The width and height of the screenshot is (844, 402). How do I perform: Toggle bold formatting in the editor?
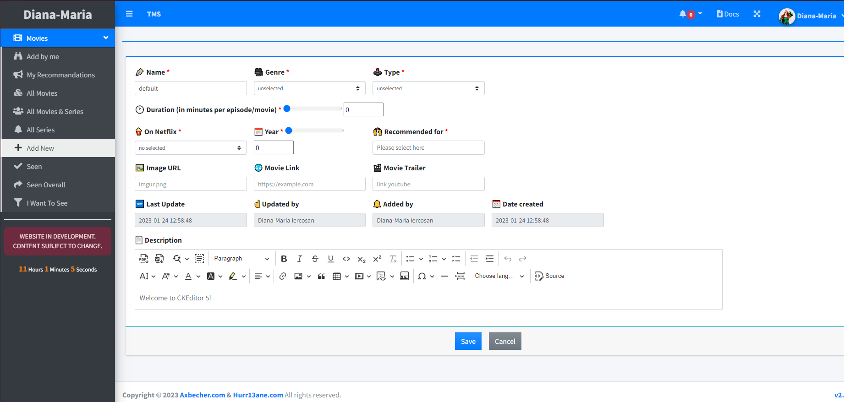[284, 259]
